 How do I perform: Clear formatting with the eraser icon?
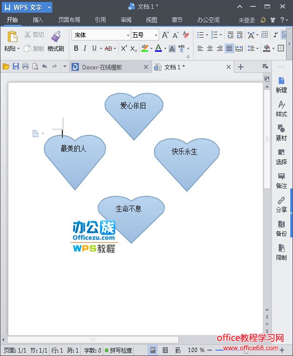coord(186,35)
